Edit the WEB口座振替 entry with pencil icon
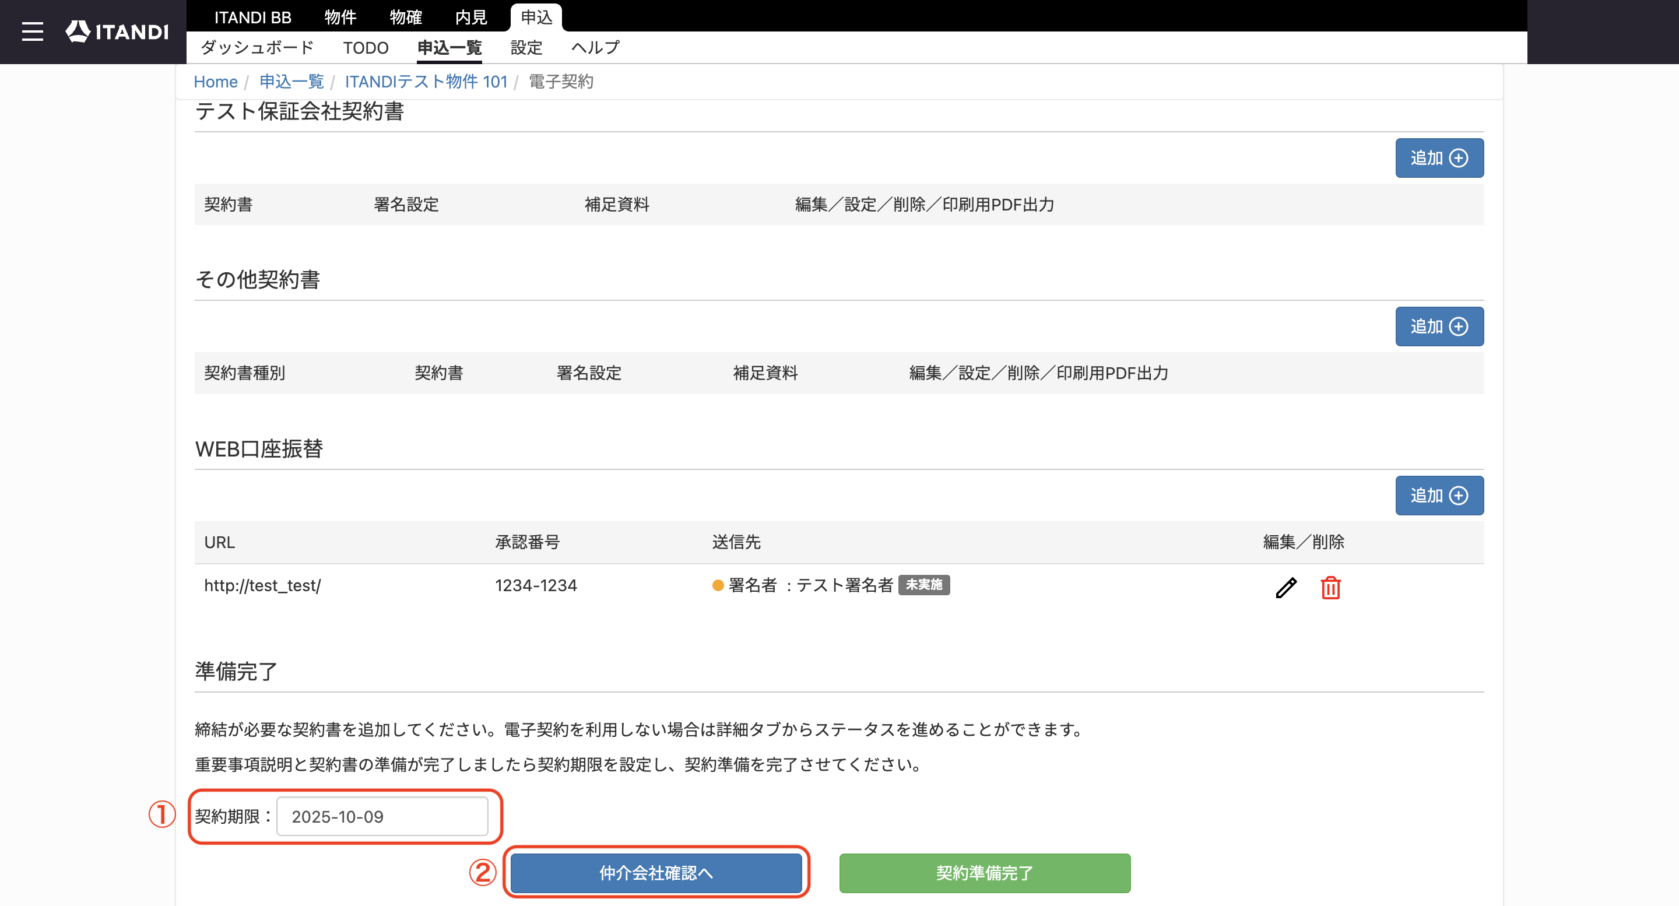This screenshot has width=1679, height=906. tap(1286, 587)
